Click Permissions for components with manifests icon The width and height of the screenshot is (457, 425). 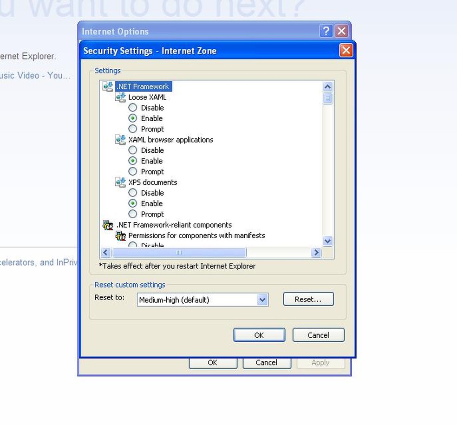click(121, 235)
